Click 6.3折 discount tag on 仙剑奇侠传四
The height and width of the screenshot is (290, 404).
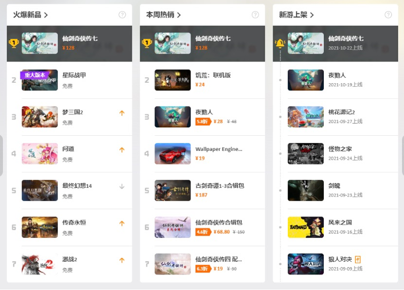point(203,269)
